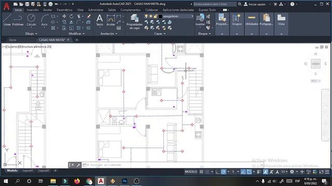This screenshot has width=332, height=186.
Task: Open the apagadores layer dropdown
Action: coord(192,16)
